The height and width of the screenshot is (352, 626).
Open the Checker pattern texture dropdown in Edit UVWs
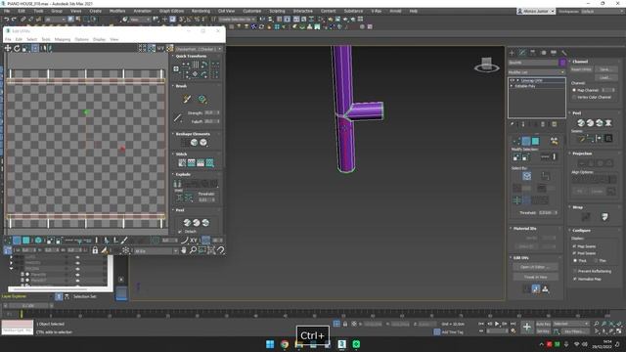[199, 49]
